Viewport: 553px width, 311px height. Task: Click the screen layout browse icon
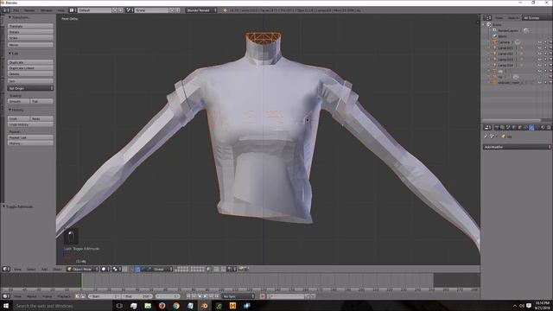coord(72,10)
